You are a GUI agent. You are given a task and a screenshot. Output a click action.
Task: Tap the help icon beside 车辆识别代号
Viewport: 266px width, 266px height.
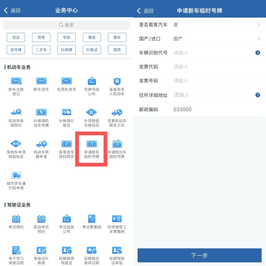[257, 52]
